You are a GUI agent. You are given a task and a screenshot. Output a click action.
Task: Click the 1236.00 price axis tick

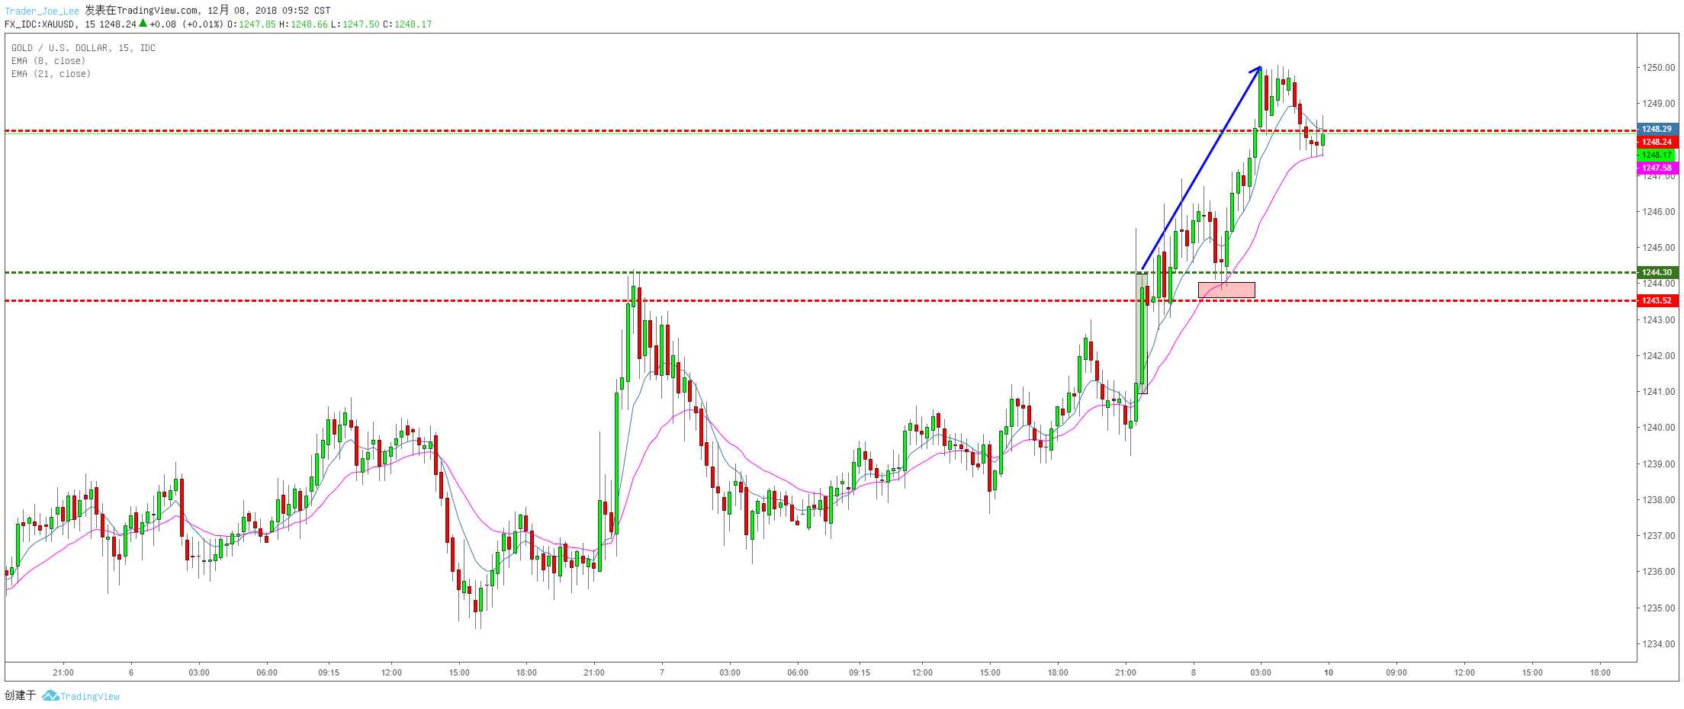coord(1659,571)
